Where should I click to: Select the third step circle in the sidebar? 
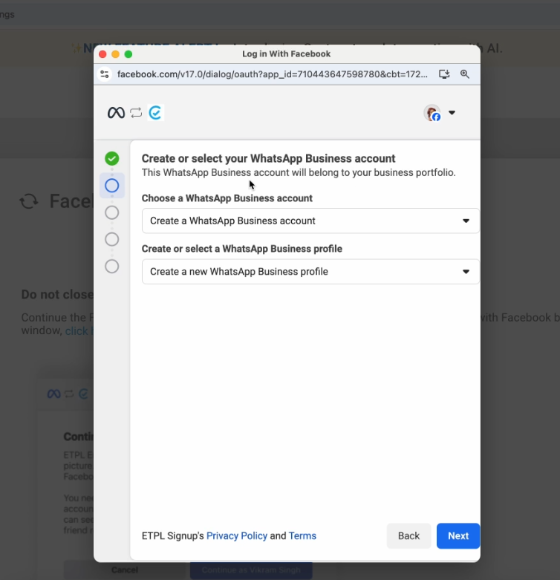(111, 212)
